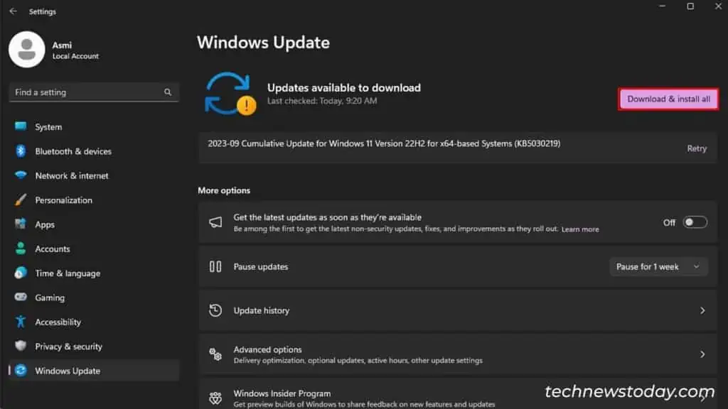The image size is (728, 409).
Task: Open Privacy & security settings
Action: click(69, 346)
